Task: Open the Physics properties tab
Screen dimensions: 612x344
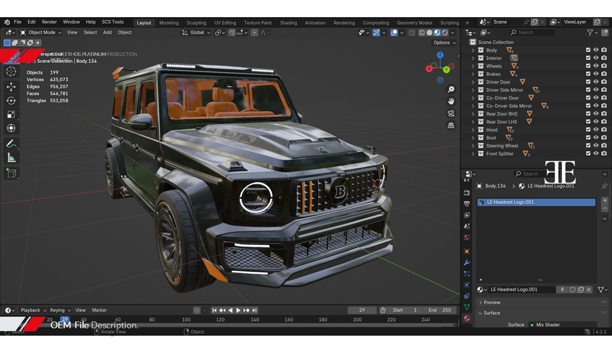Action: point(467,285)
